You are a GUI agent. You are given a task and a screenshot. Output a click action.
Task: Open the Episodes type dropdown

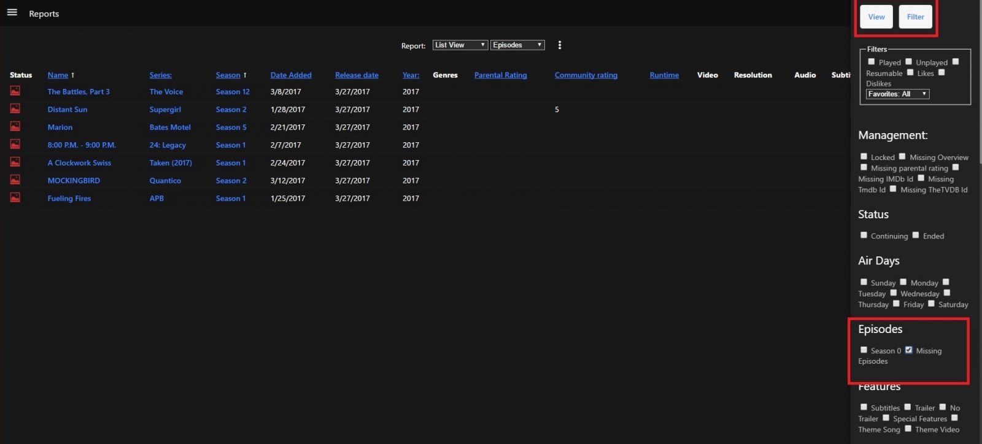[517, 45]
